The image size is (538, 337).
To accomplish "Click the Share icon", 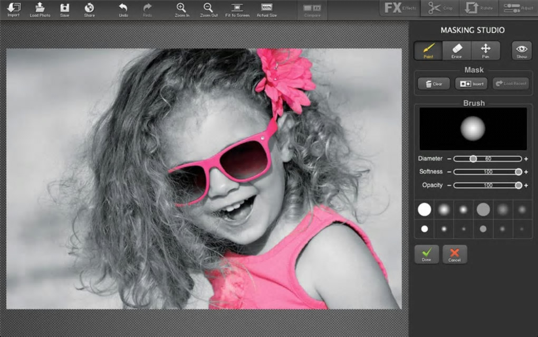I will [x=89, y=9].
